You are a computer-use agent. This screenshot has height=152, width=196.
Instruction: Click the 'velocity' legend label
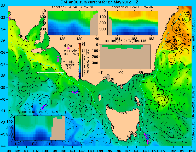click(x=69, y=62)
